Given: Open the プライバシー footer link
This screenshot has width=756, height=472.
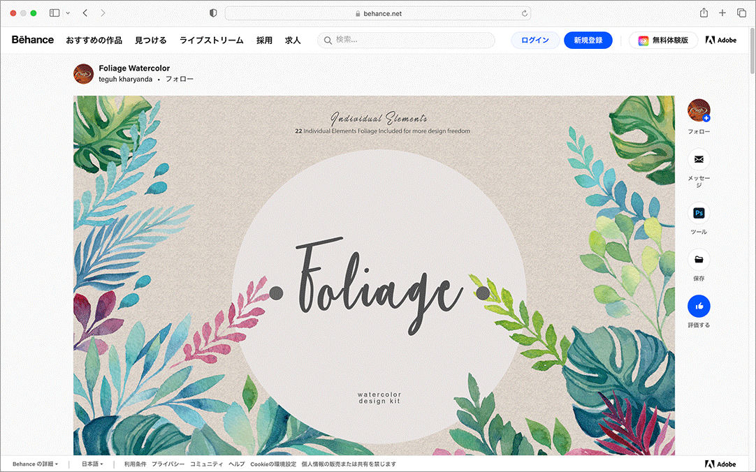Looking at the screenshot, I should (168, 464).
